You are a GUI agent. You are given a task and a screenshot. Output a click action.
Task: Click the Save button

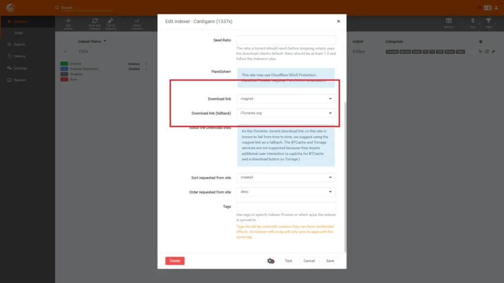[x=330, y=261]
